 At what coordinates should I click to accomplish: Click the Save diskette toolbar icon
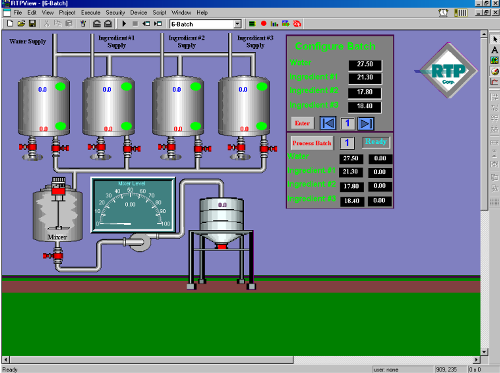pos(32,24)
